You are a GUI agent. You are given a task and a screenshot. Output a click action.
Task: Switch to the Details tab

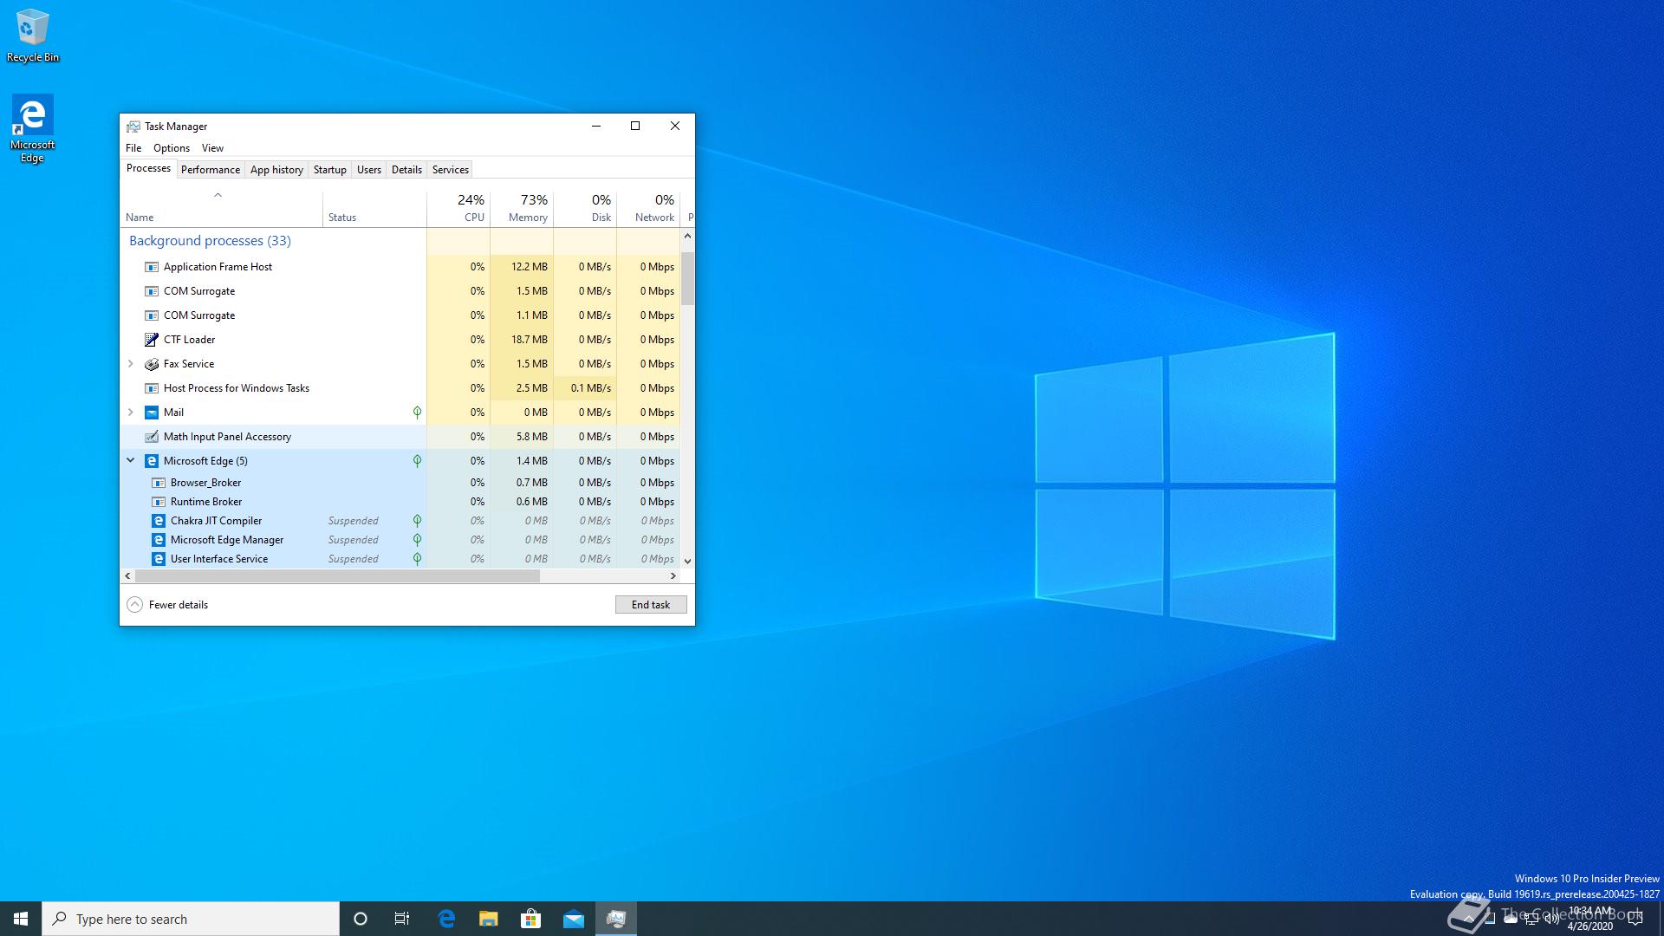[x=406, y=170]
